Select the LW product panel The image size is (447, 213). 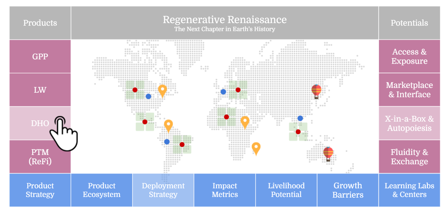tap(40, 90)
